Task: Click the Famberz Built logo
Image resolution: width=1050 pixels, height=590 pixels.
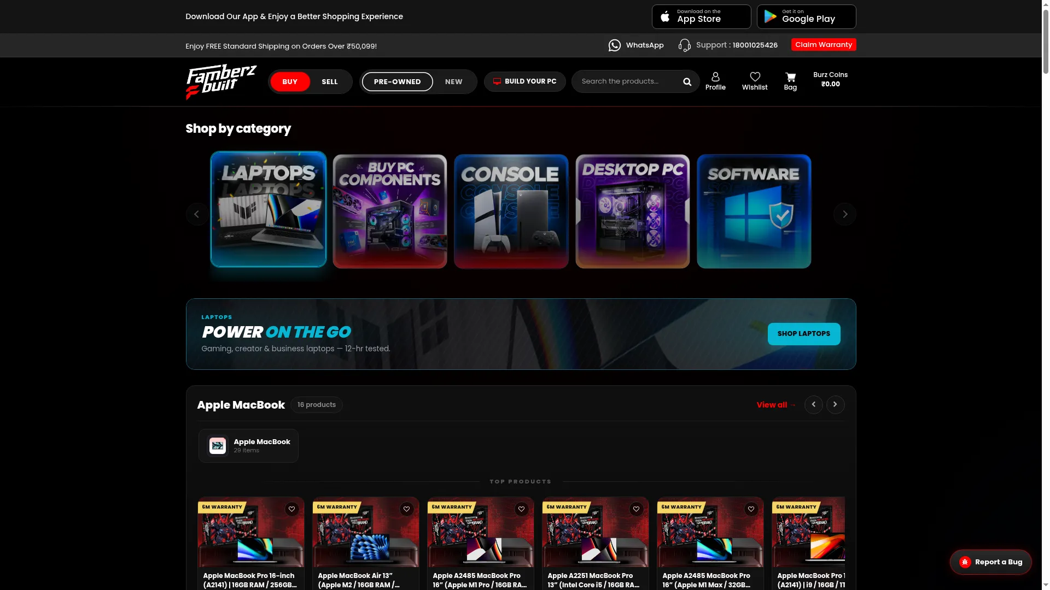Action: click(221, 82)
